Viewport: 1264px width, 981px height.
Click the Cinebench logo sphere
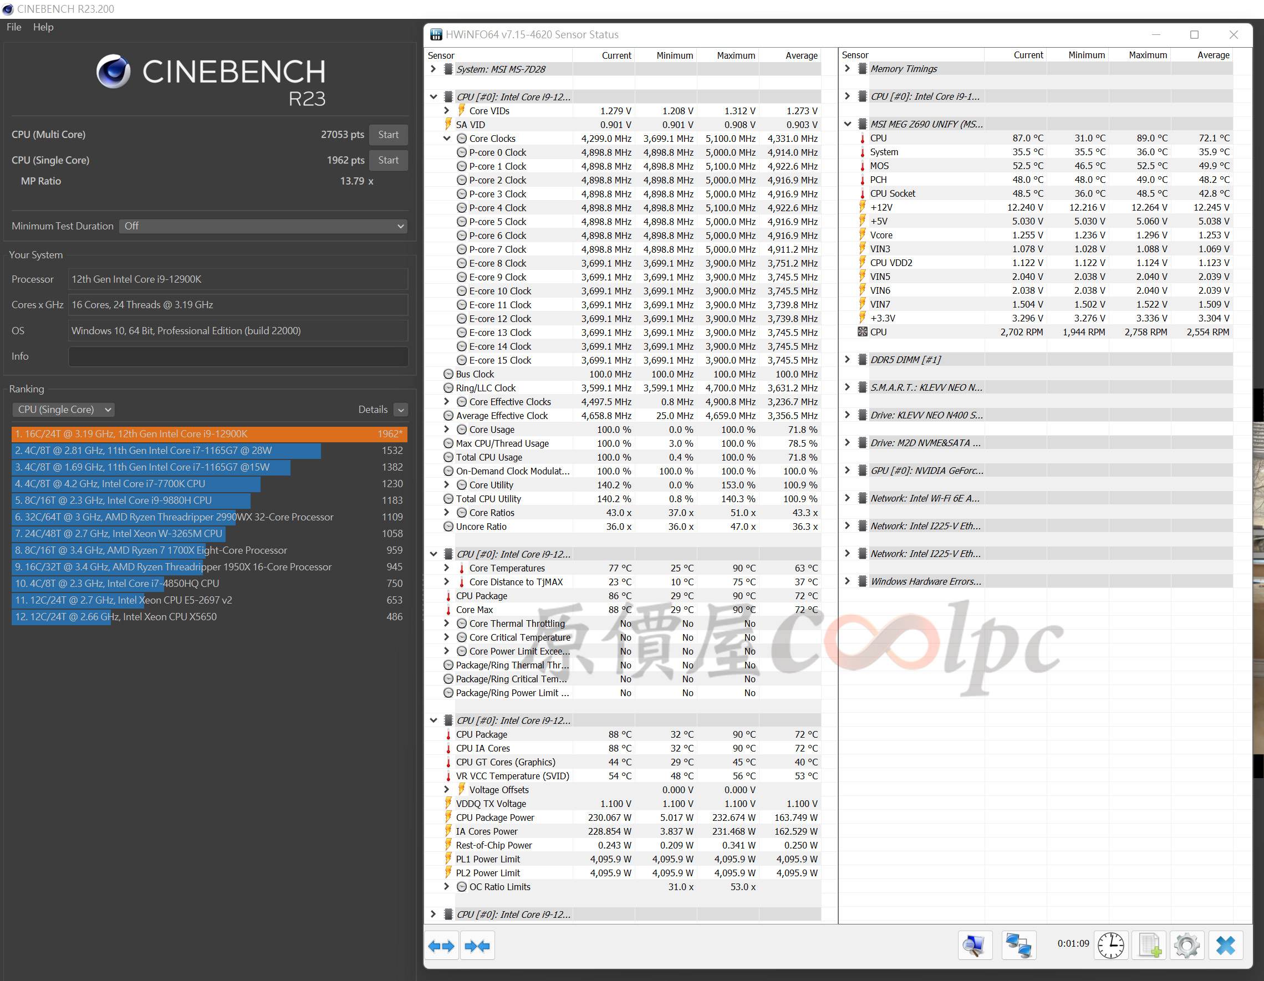(114, 71)
